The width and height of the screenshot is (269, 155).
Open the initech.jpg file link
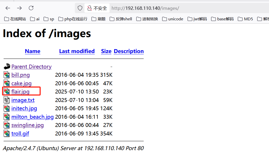(24, 108)
